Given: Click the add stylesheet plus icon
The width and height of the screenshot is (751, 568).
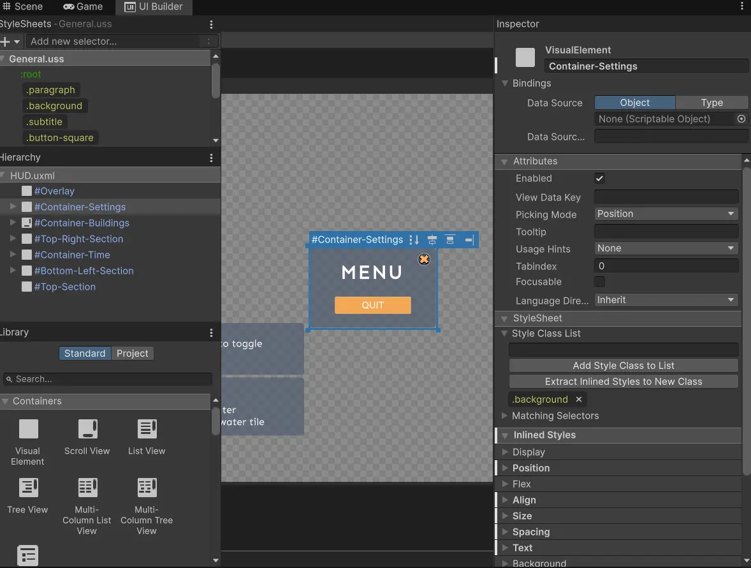Looking at the screenshot, I should pyautogui.click(x=5, y=41).
